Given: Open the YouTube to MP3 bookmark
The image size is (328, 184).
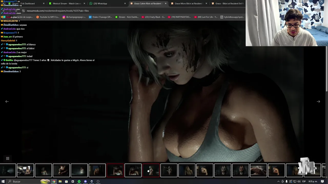Looking at the screenshot, I should [48, 17].
